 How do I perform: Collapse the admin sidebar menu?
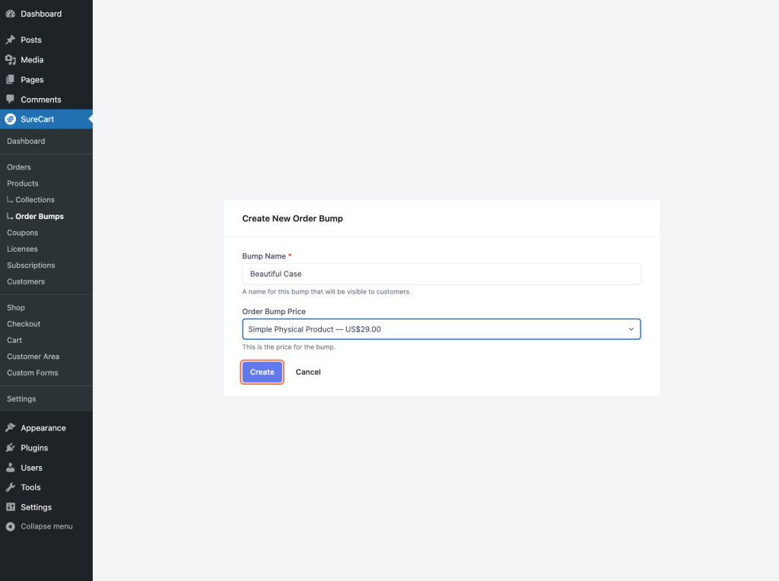(40, 526)
